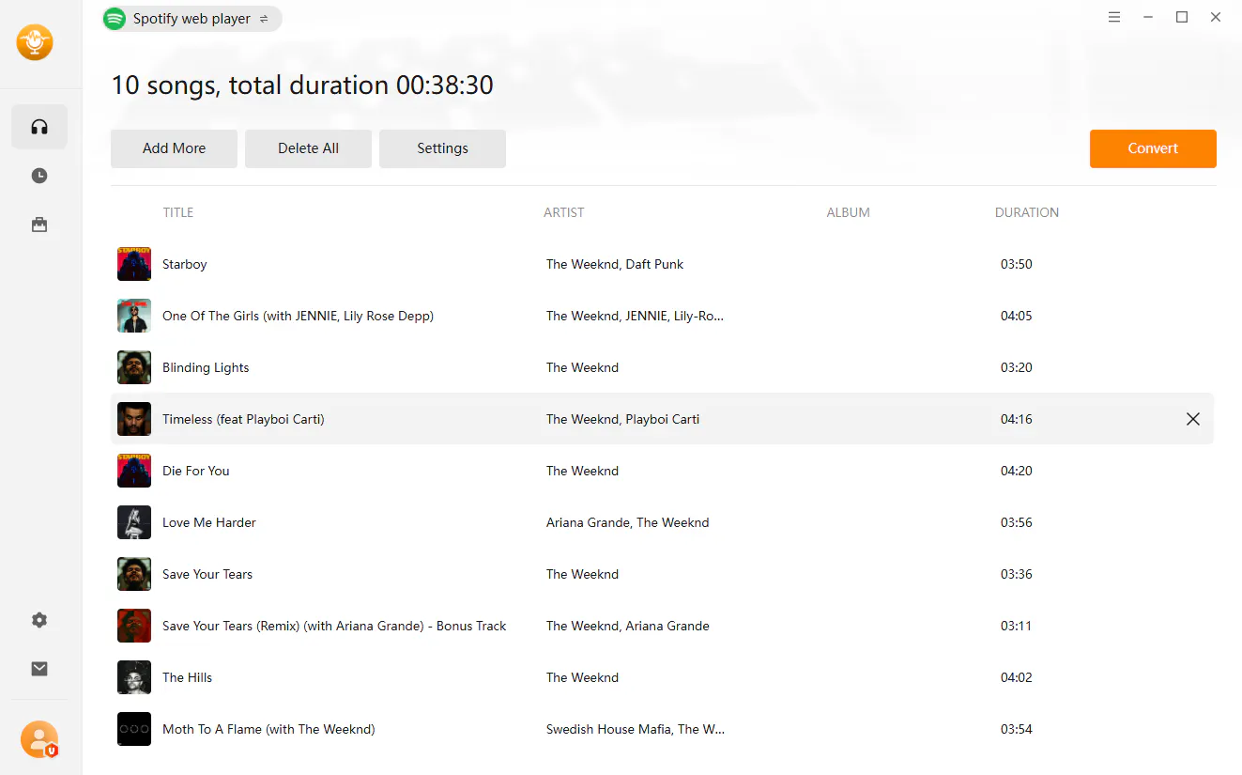Click Die For You album cover
The height and width of the screenshot is (775, 1242).
pyautogui.click(x=134, y=471)
